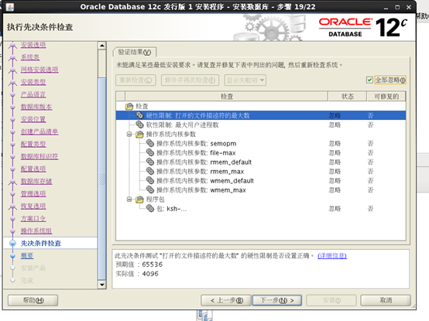Click the 取消 button
Screen dimensions: 429x321
[386, 300]
